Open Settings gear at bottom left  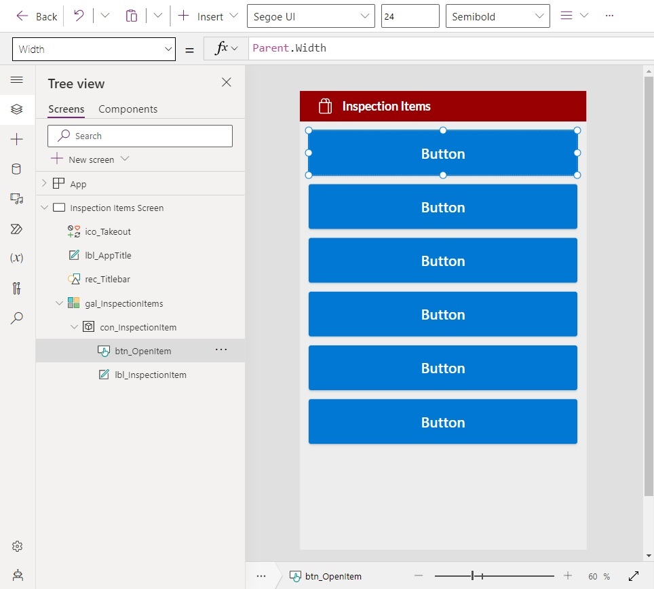[x=17, y=546]
